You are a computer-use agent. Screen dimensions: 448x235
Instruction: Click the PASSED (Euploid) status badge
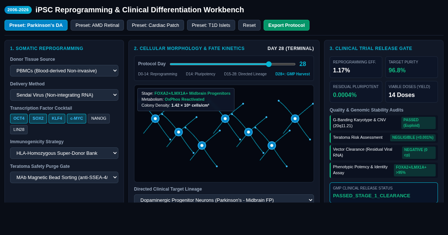point(418,123)
